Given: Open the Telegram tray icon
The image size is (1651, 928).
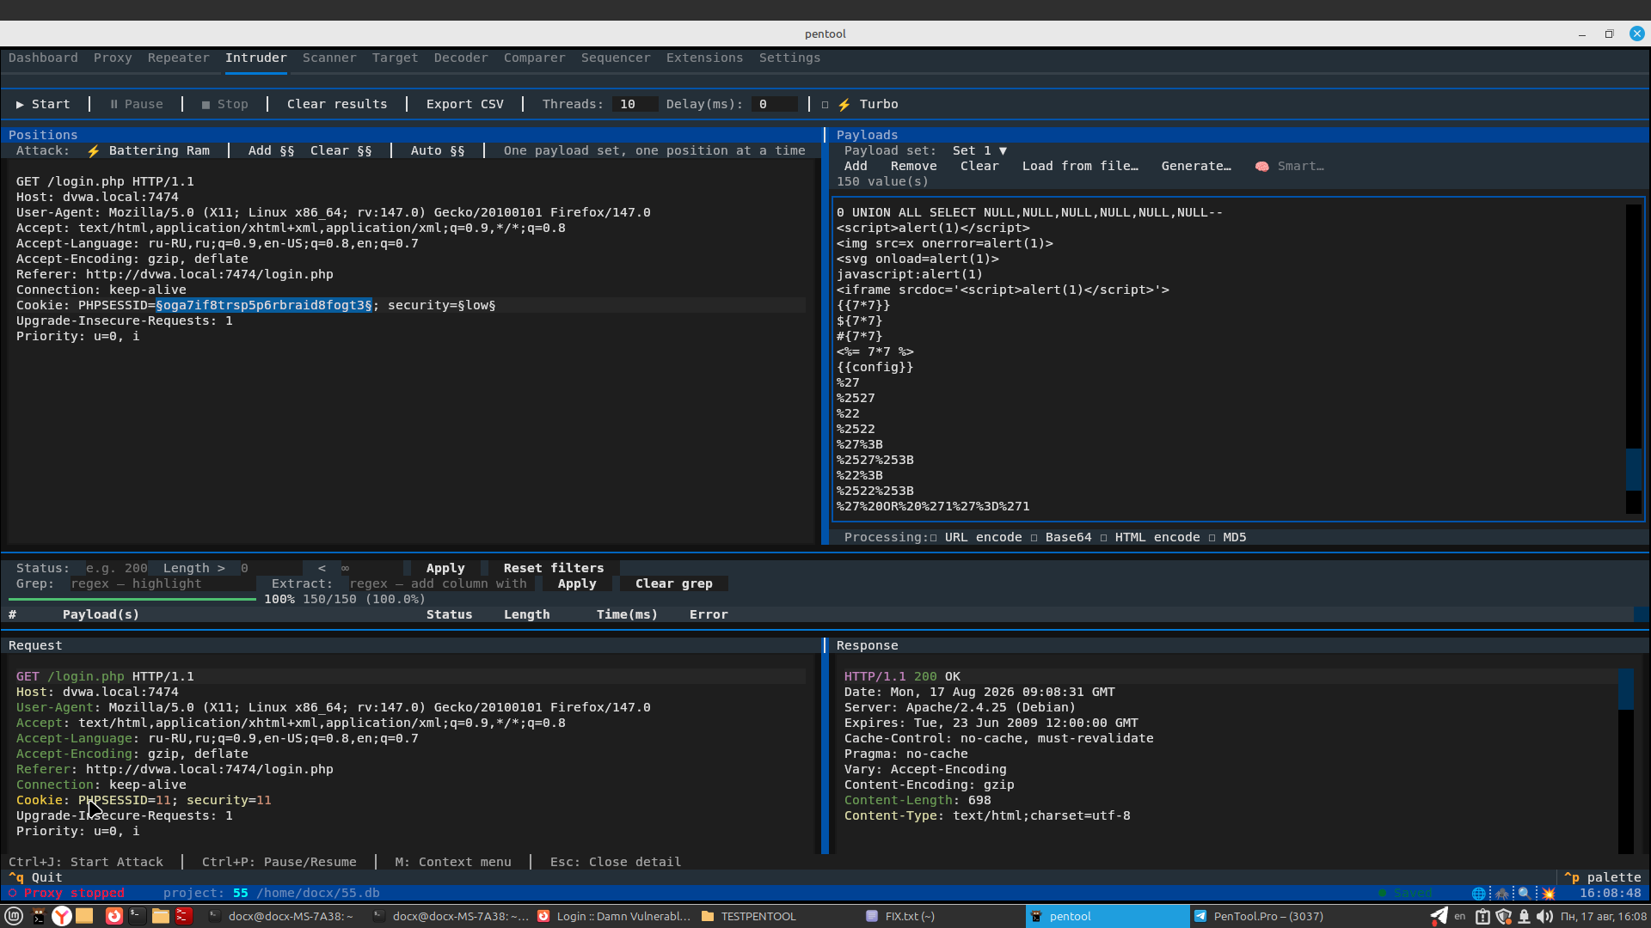Looking at the screenshot, I should click(x=1438, y=916).
